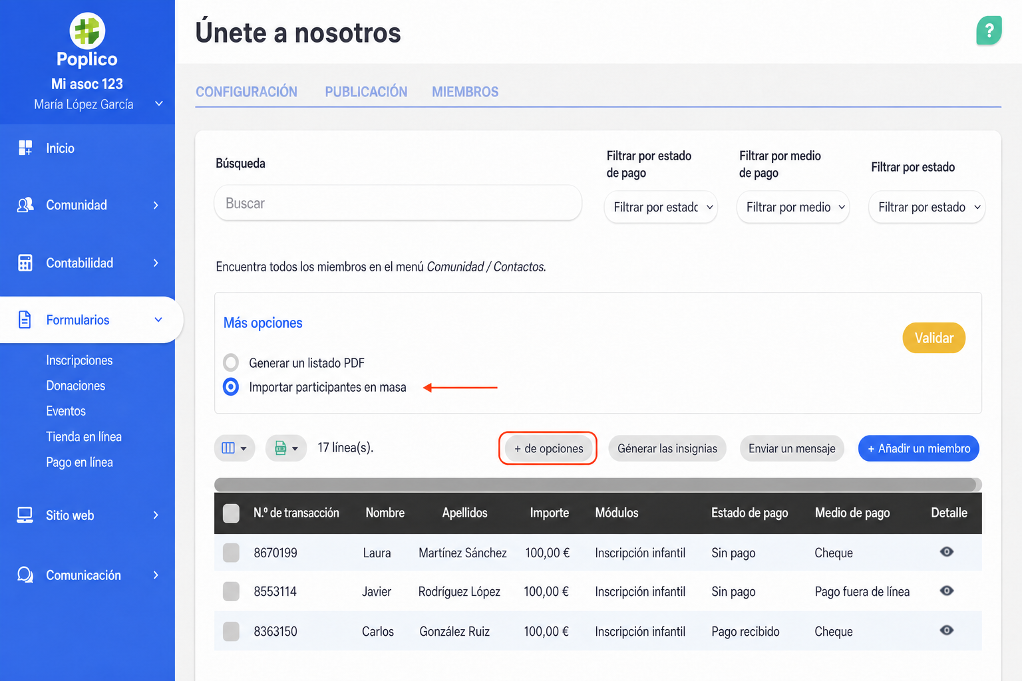This screenshot has height=681, width=1022.
Task: Open Inscripciones in the sidebar
Action: 79,360
